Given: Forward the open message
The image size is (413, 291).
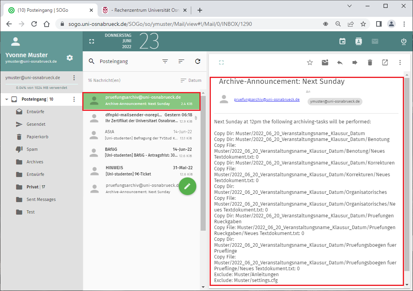Looking at the screenshot, I should coord(355,62).
